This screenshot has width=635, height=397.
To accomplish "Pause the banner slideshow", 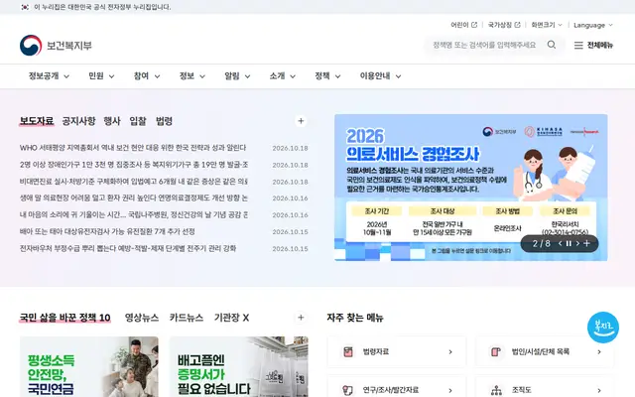I will click(569, 243).
